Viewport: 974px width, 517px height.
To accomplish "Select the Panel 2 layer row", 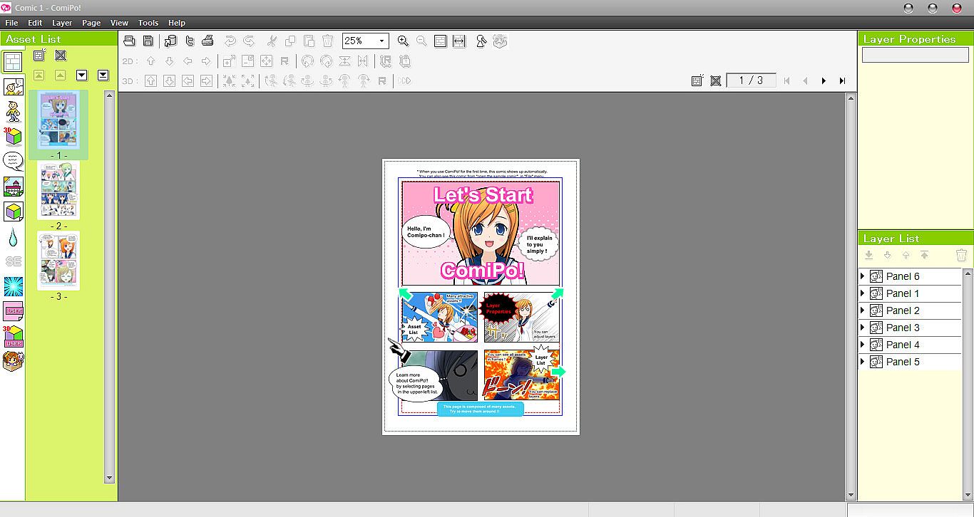I will [x=903, y=310].
